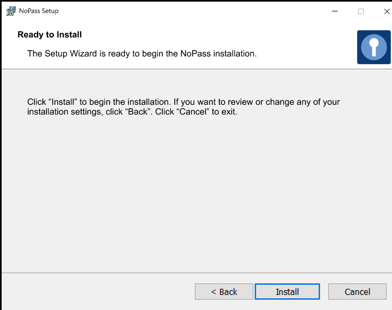392x310 pixels.
Task: Close the NoPass Setup window
Action: coord(387,11)
